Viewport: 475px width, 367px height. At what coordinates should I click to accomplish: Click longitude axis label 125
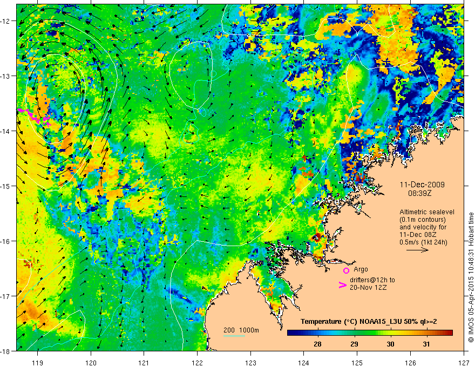[x=357, y=363]
